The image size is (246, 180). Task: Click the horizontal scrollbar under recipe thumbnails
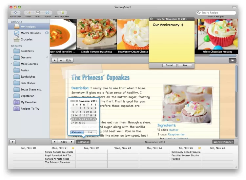tap(98, 55)
